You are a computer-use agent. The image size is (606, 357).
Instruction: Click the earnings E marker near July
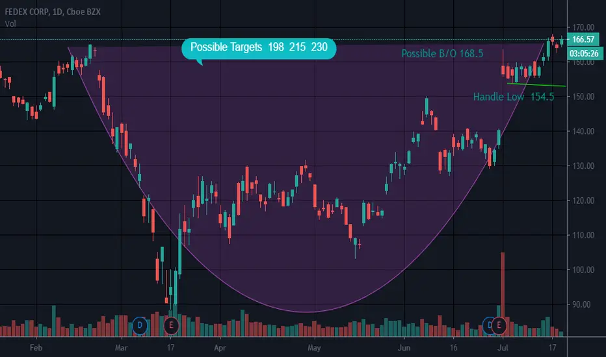point(499,325)
